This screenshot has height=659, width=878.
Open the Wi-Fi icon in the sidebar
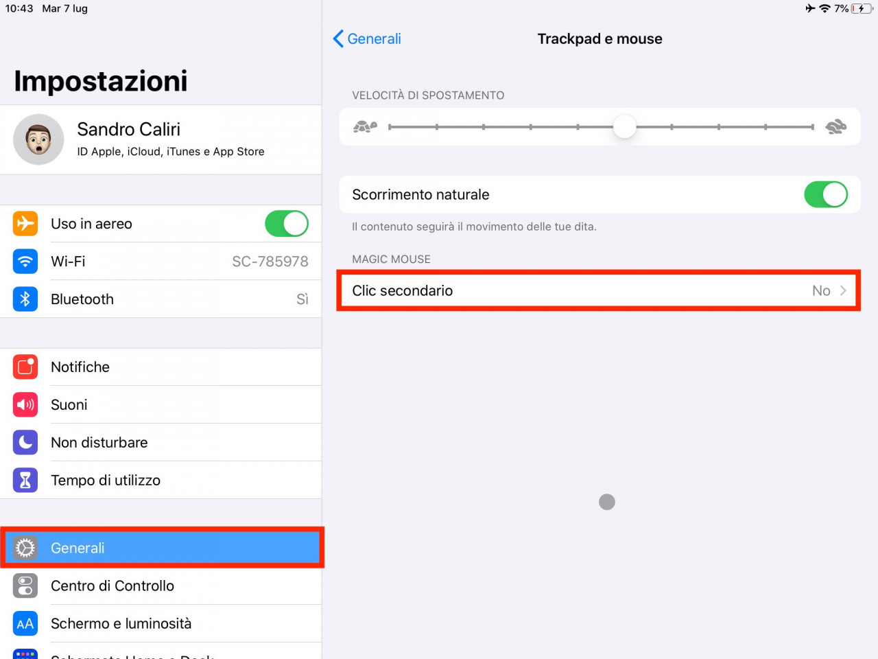[25, 262]
